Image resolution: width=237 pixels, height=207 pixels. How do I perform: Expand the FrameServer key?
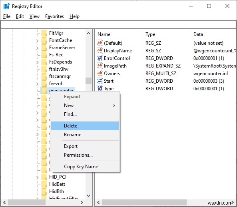37,48
